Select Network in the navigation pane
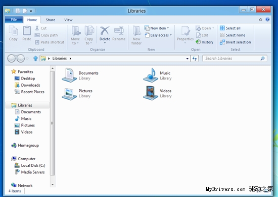The width and height of the screenshot is (278, 197). (x=22, y=185)
